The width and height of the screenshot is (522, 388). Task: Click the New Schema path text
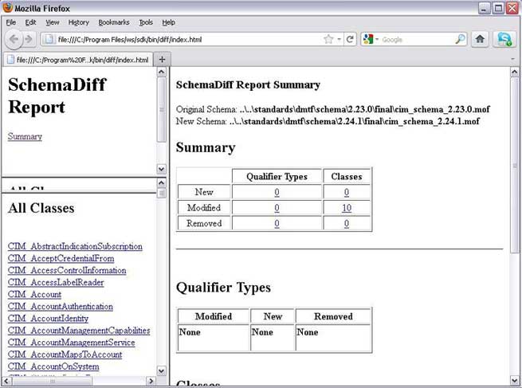(x=354, y=121)
